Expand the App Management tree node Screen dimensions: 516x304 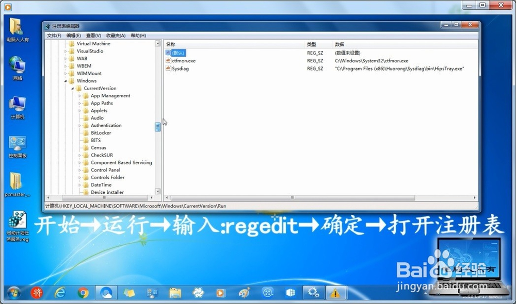tap(79, 96)
